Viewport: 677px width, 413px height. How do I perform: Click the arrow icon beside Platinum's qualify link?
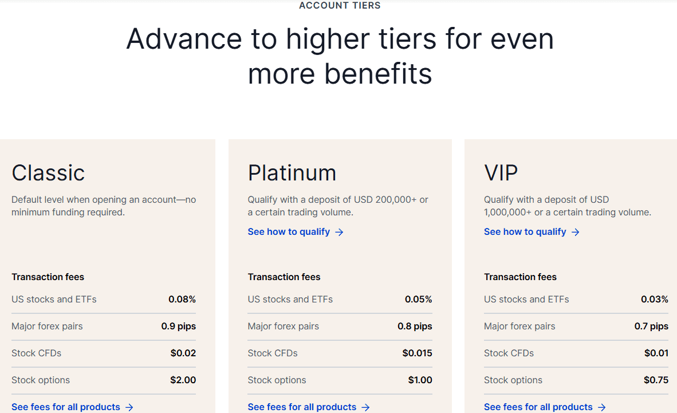(x=340, y=231)
